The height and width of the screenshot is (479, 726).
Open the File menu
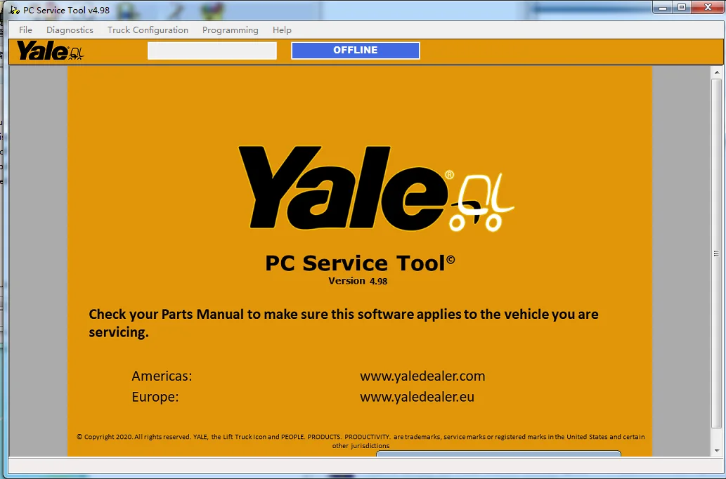(25, 30)
